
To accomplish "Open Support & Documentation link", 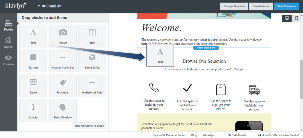I will pyautogui.click(x=169, y=135).
